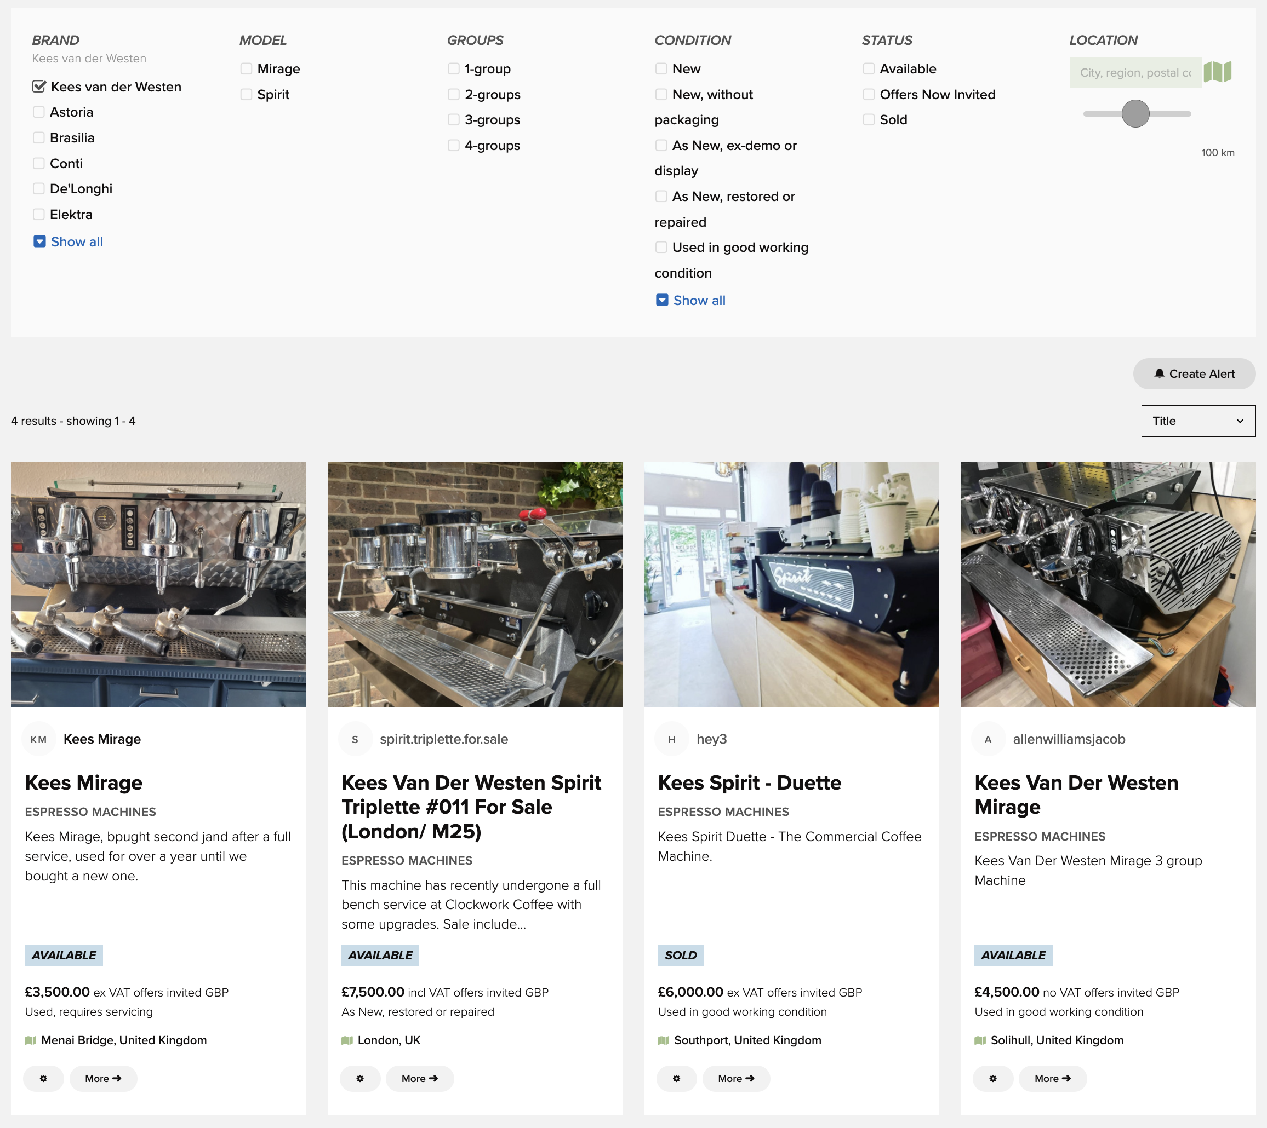Open Kees Van Der Westen Spirit Triplette title
This screenshot has height=1128, width=1267.
click(471, 807)
